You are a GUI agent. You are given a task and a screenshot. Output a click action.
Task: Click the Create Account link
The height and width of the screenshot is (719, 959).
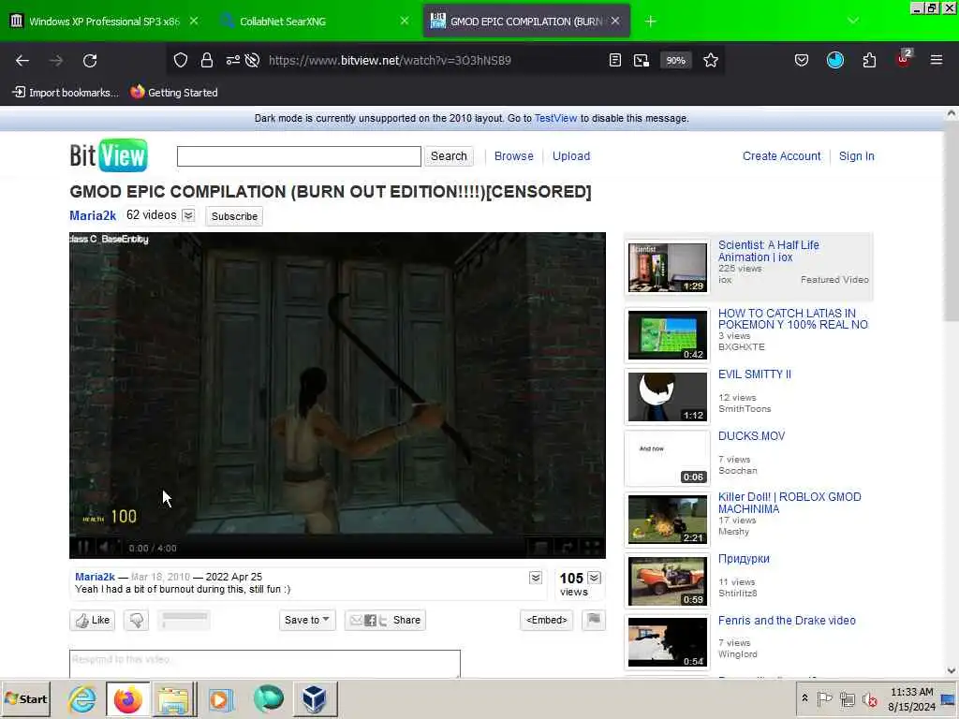pyautogui.click(x=782, y=156)
